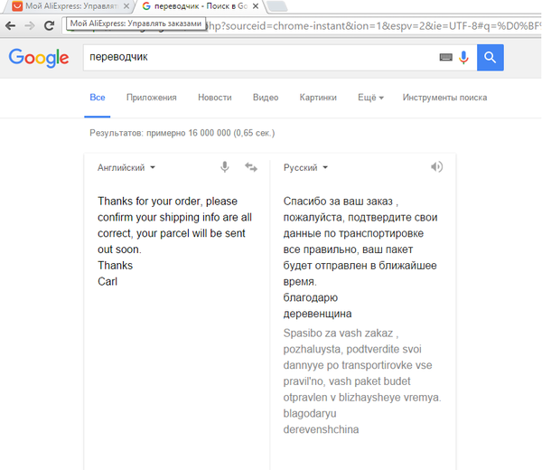Screen dimensions: 542x470
Task: Click the English source text area
Action: [176, 316]
